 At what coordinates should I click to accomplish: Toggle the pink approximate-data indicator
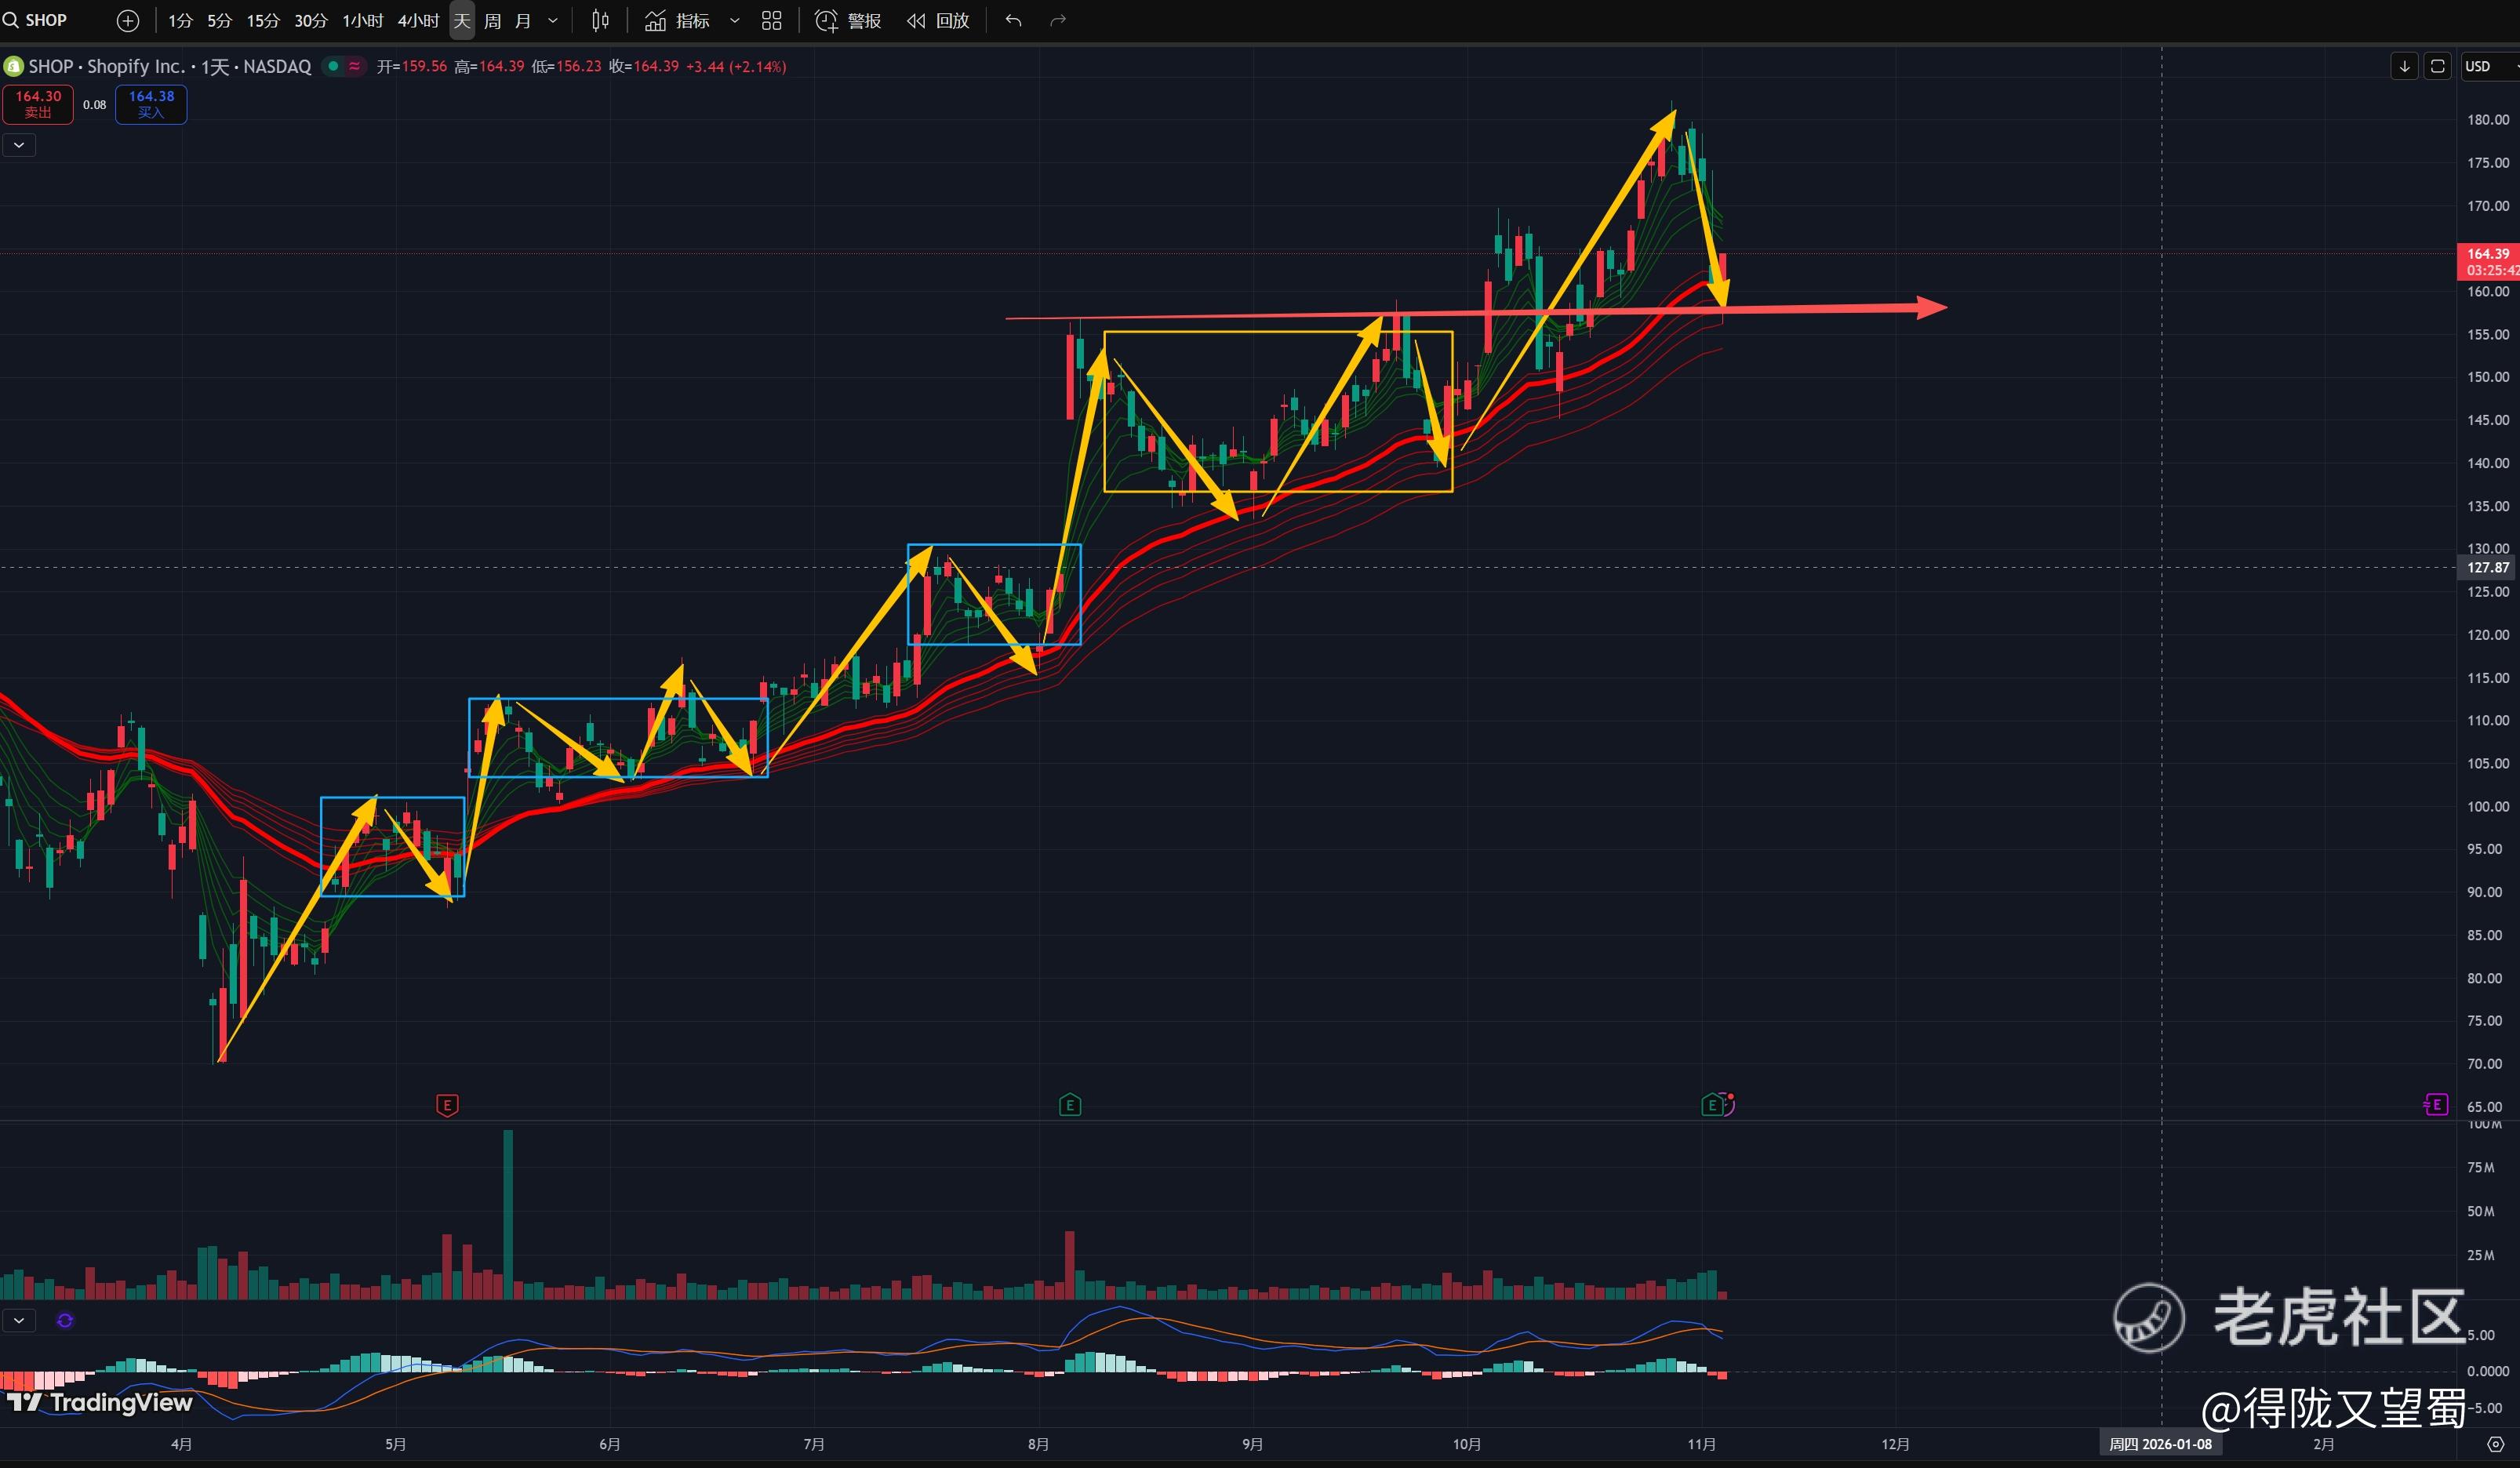click(x=354, y=66)
